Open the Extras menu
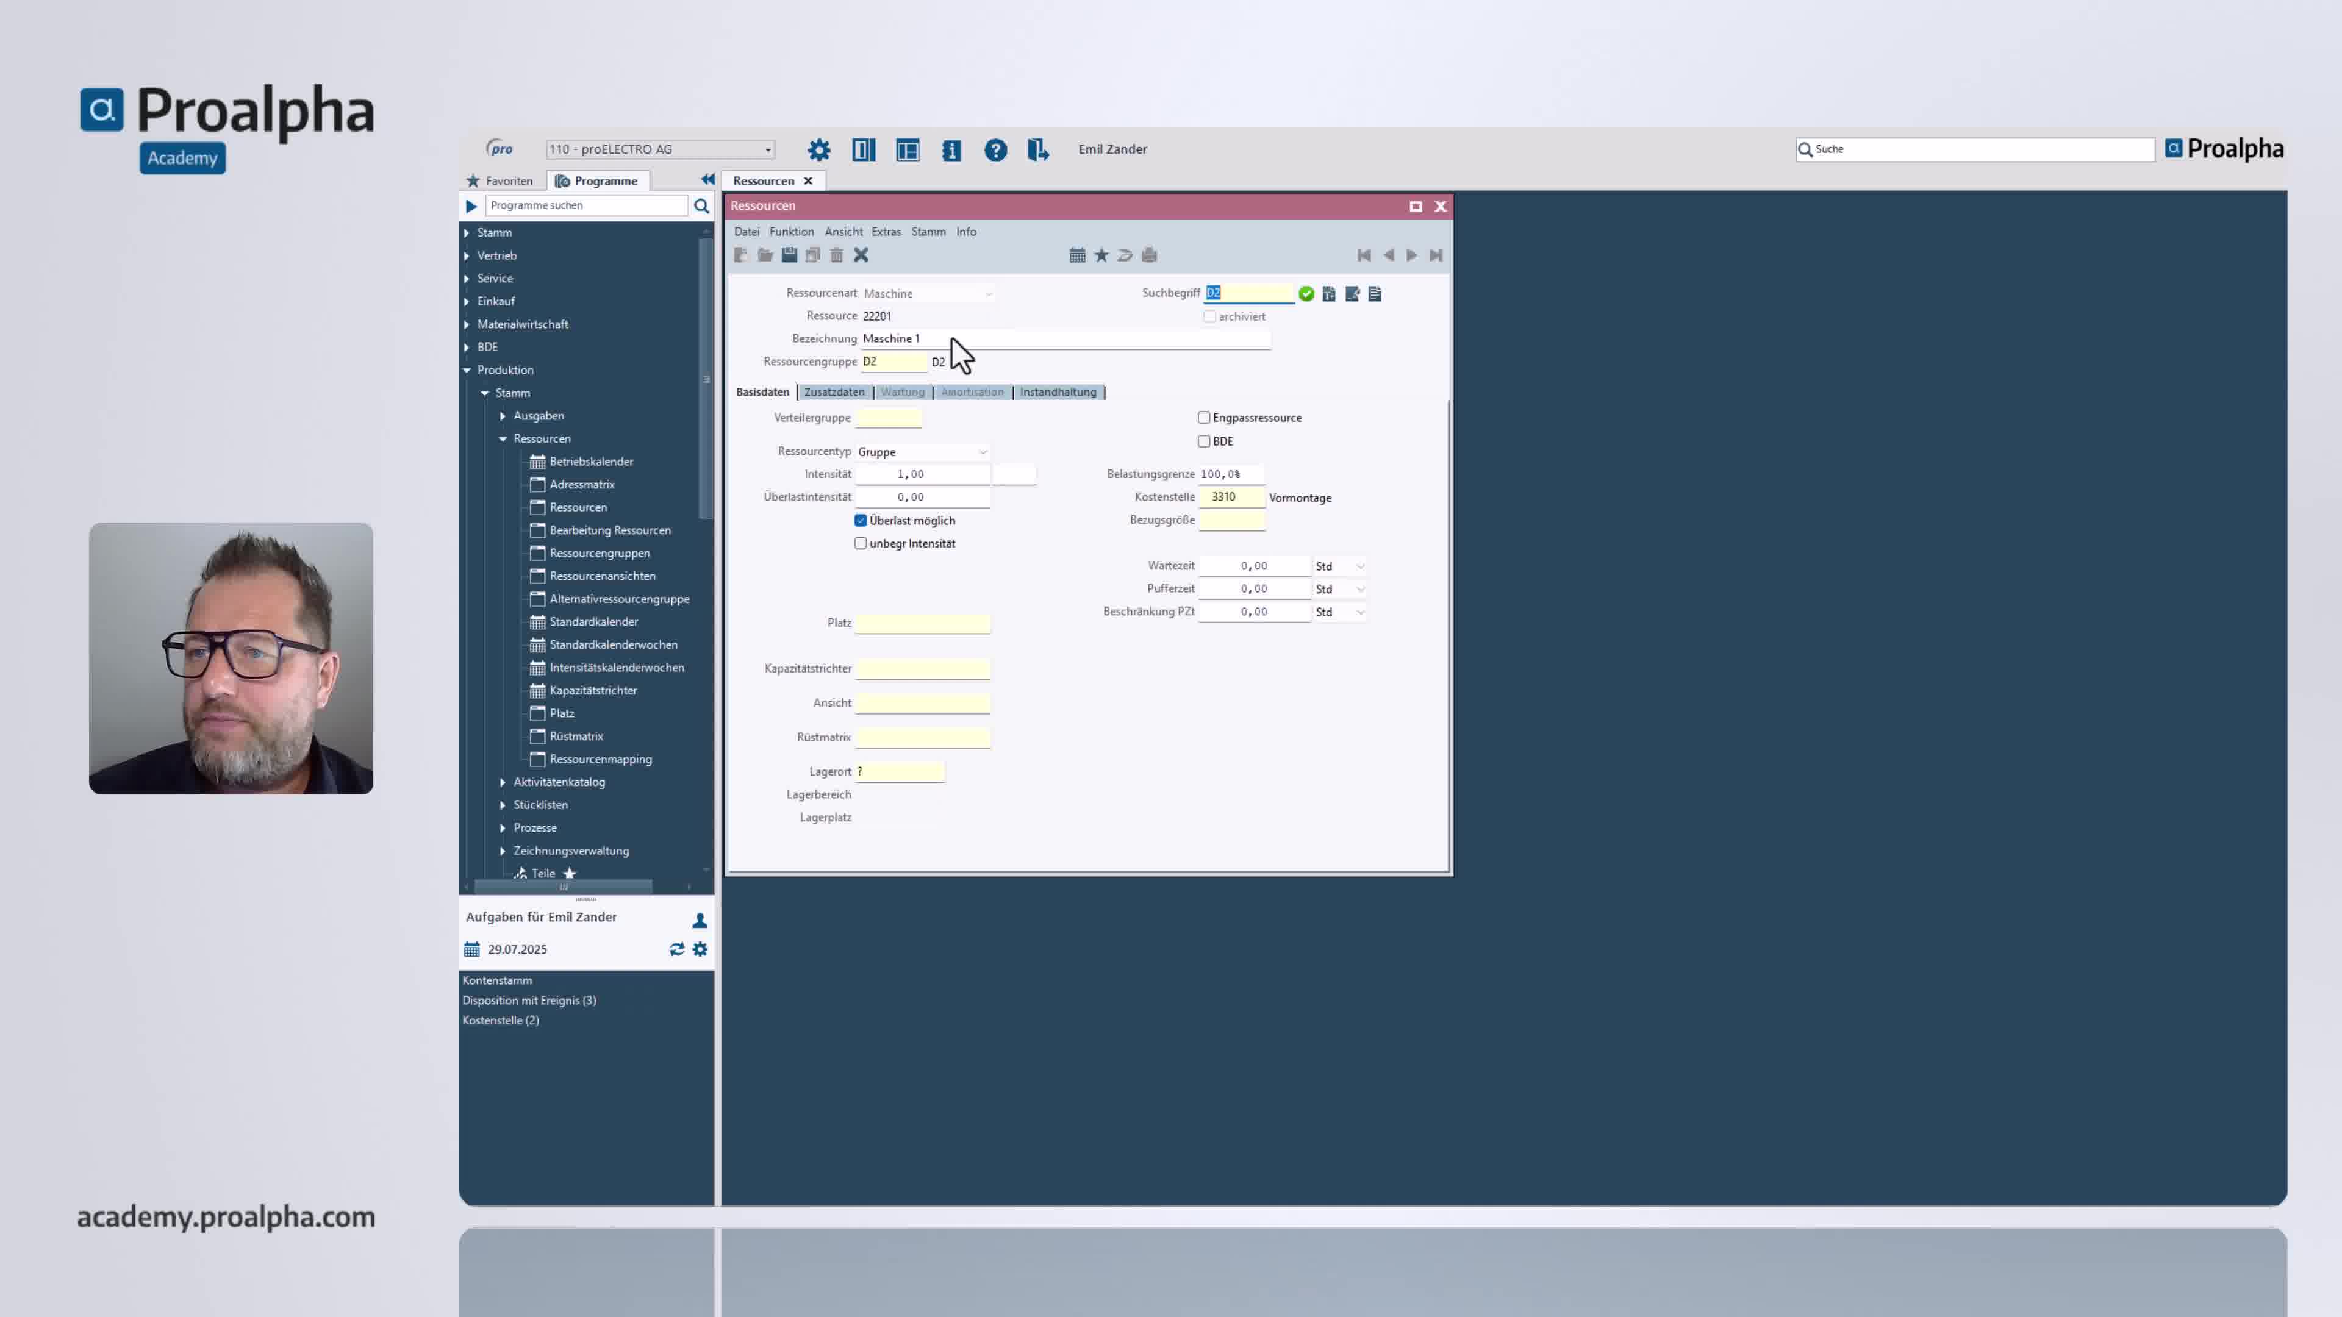The width and height of the screenshot is (2342, 1317). click(x=886, y=232)
